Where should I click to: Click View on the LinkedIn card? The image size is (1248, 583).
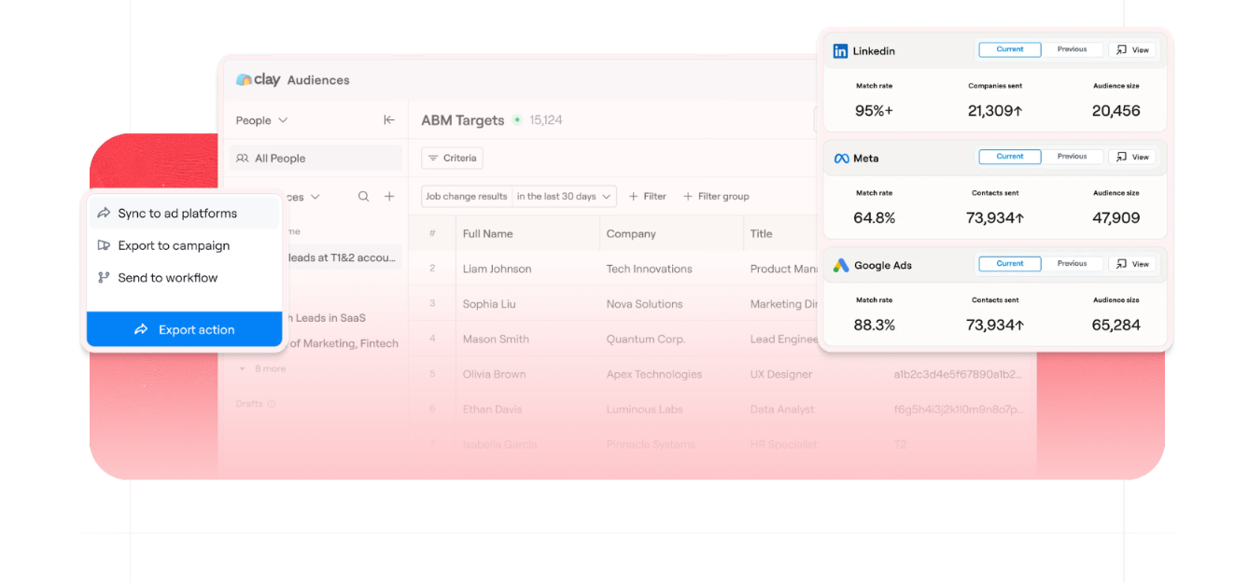click(x=1132, y=50)
